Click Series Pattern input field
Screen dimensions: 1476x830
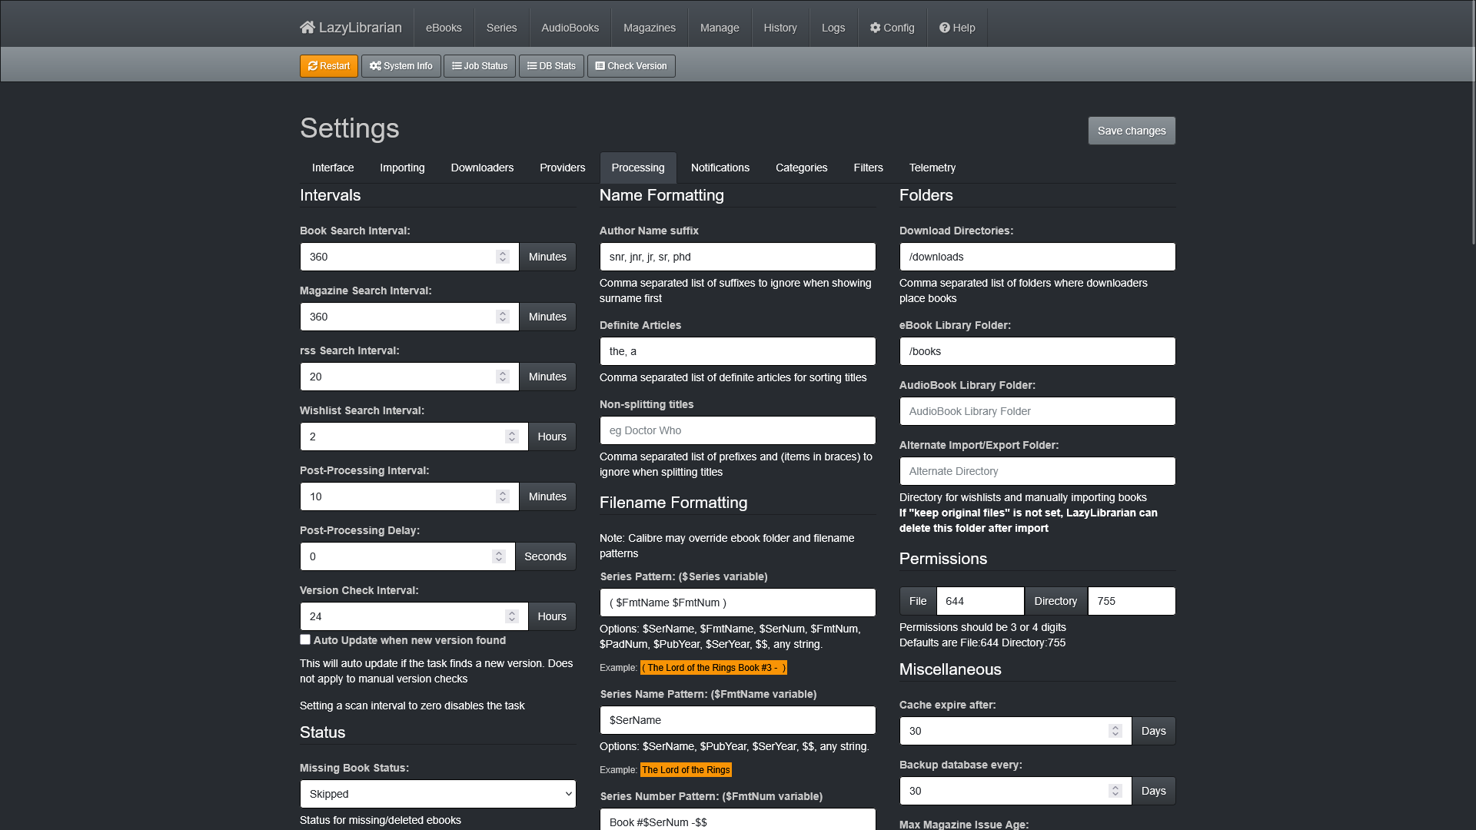pyautogui.click(x=738, y=603)
